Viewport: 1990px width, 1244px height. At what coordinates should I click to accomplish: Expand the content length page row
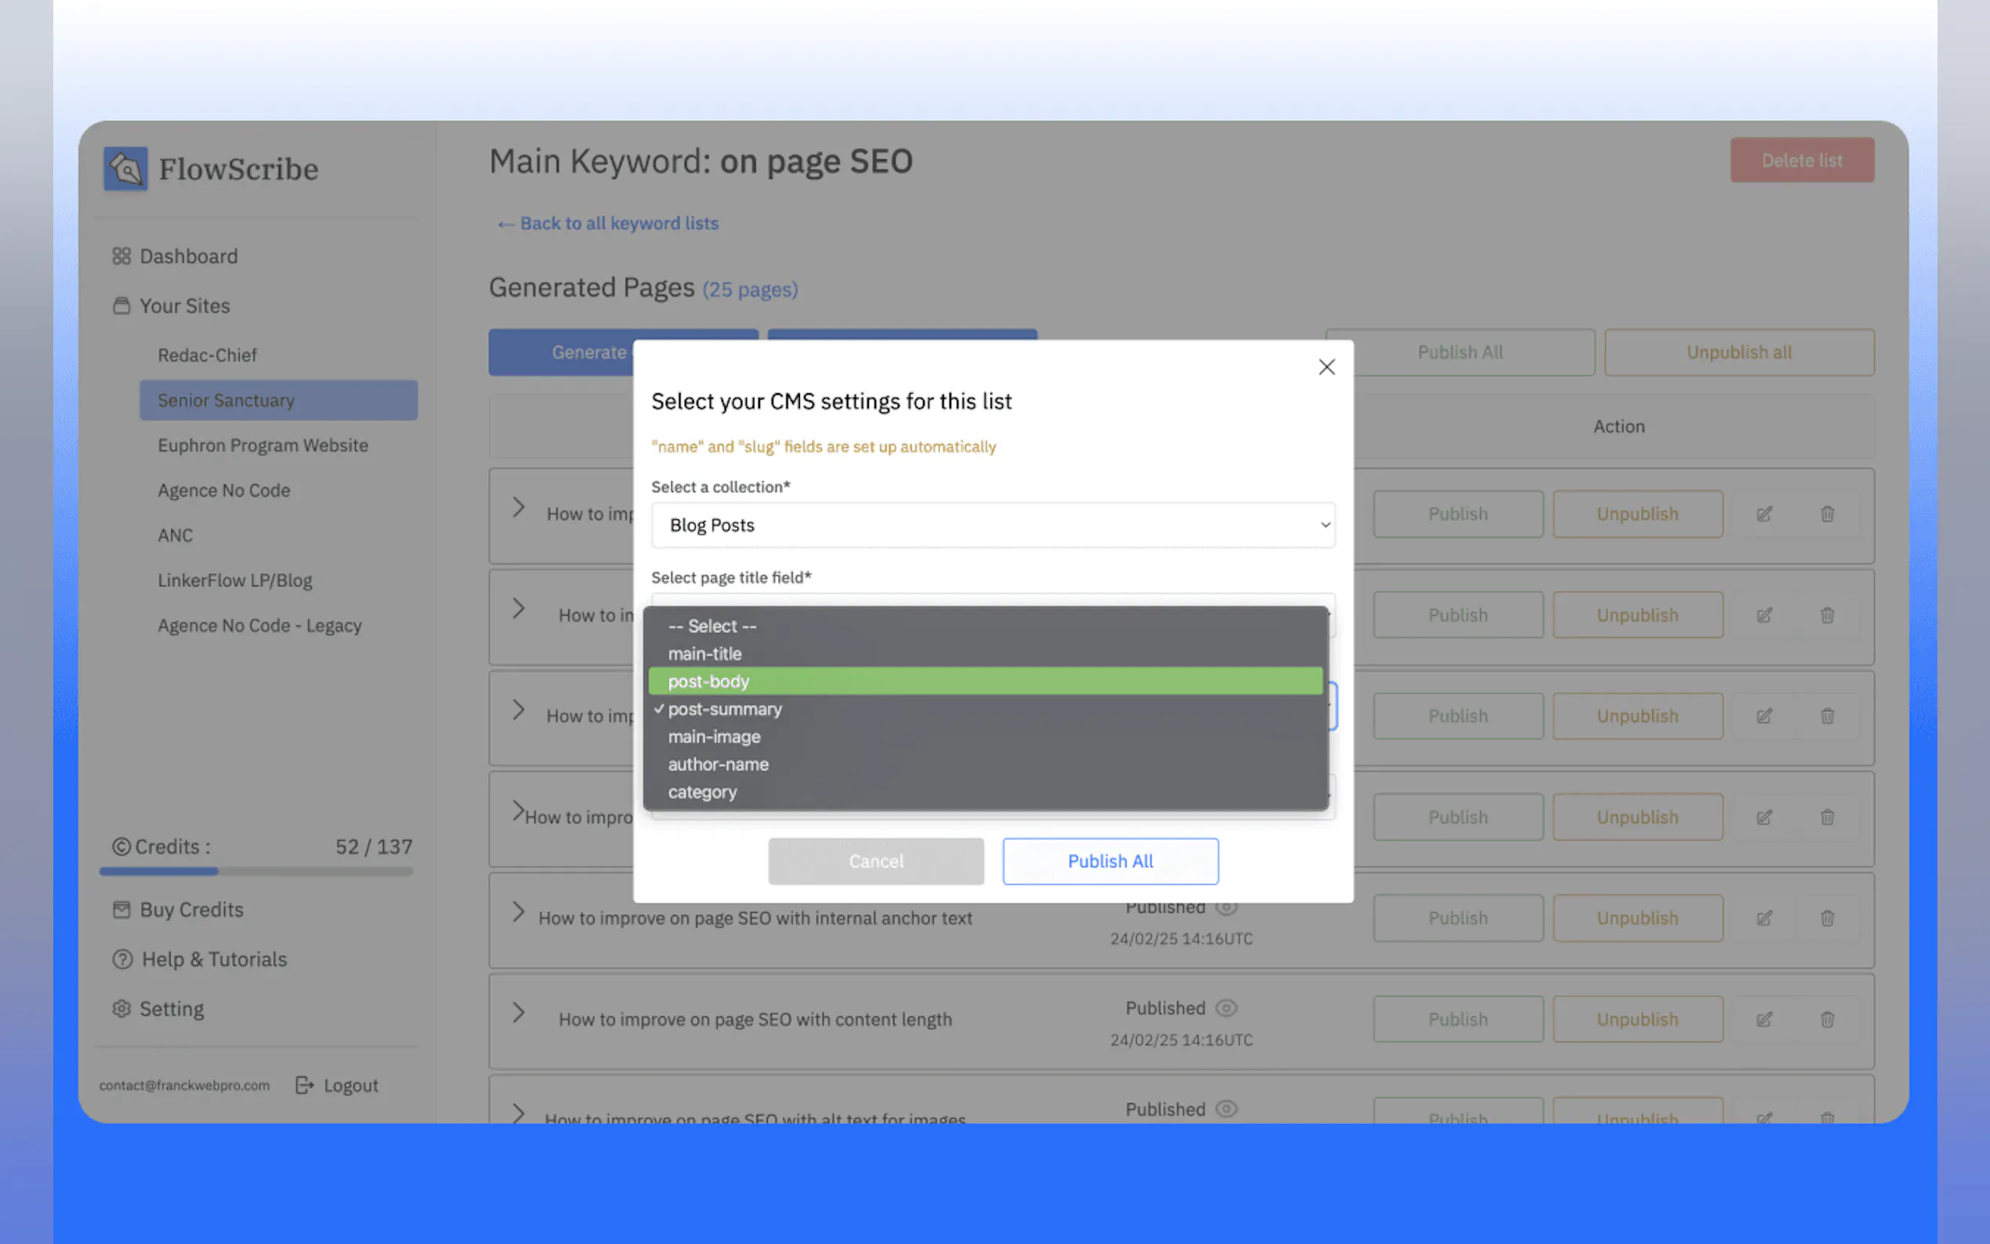(519, 1013)
